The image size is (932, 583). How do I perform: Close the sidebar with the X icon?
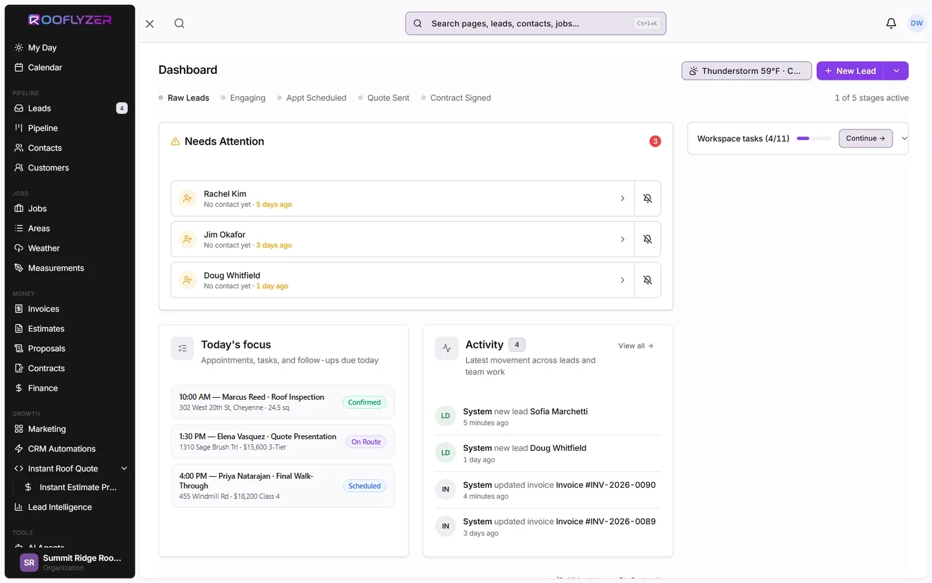(150, 23)
